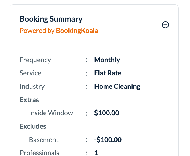Click the -$100.00 Basement discount
Screen dimensions: 190x156
[x=108, y=140]
